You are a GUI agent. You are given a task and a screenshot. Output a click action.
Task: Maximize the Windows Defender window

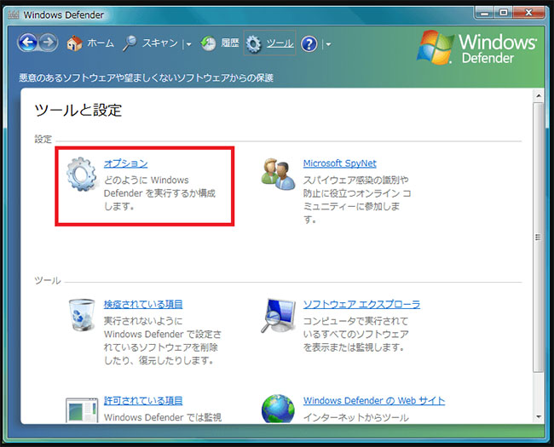pos(504,13)
